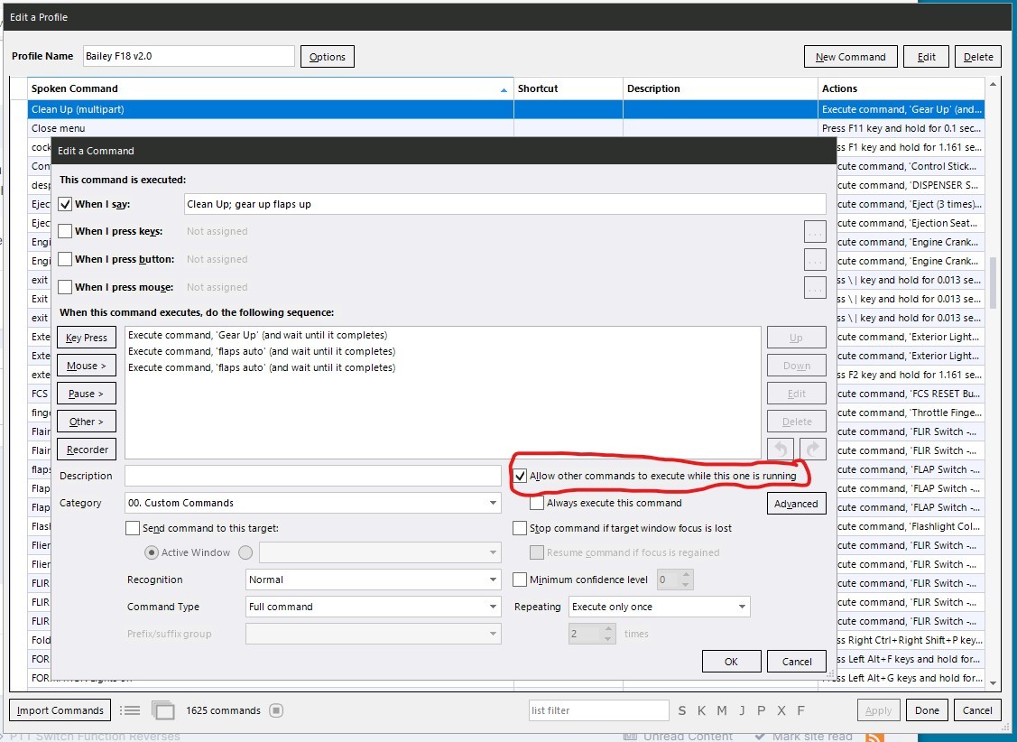Screen dimensions: 1017x742
Task: Click the stacked windows icon in bottom bar
Action: coord(163,711)
